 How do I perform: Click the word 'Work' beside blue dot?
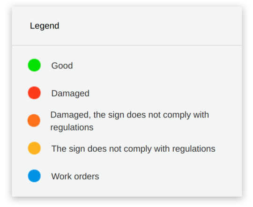(61, 177)
